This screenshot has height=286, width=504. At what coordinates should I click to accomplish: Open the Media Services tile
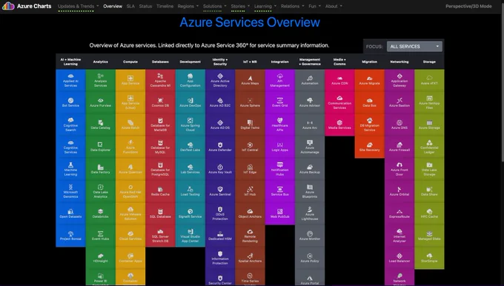[339, 124]
